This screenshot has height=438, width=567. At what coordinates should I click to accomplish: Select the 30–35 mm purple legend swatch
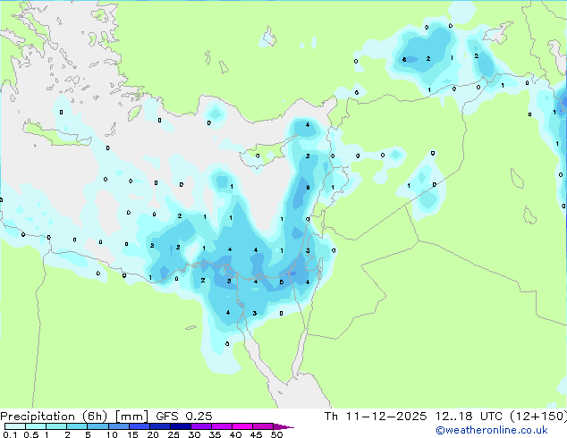[200, 426]
